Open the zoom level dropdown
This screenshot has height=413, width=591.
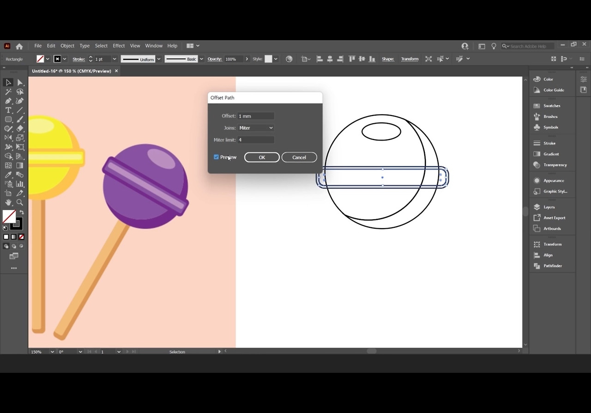click(x=52, y=352)
